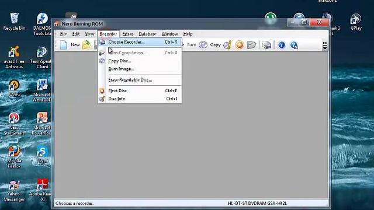Click the GPlay desktop icon

pos(356,22)
